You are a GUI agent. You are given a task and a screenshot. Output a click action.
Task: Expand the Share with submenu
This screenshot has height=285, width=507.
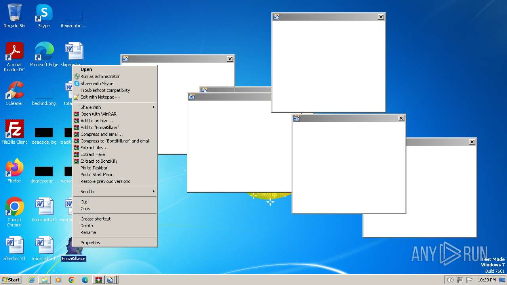115,107
